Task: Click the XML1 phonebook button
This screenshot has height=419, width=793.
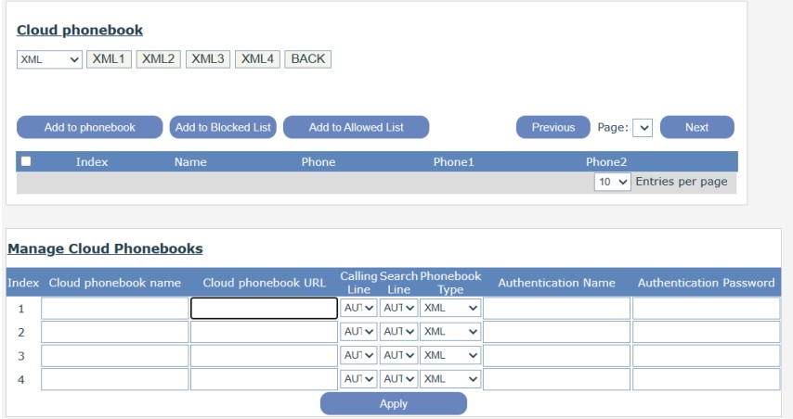Action: pyautogui.click(x=109, y=58)
